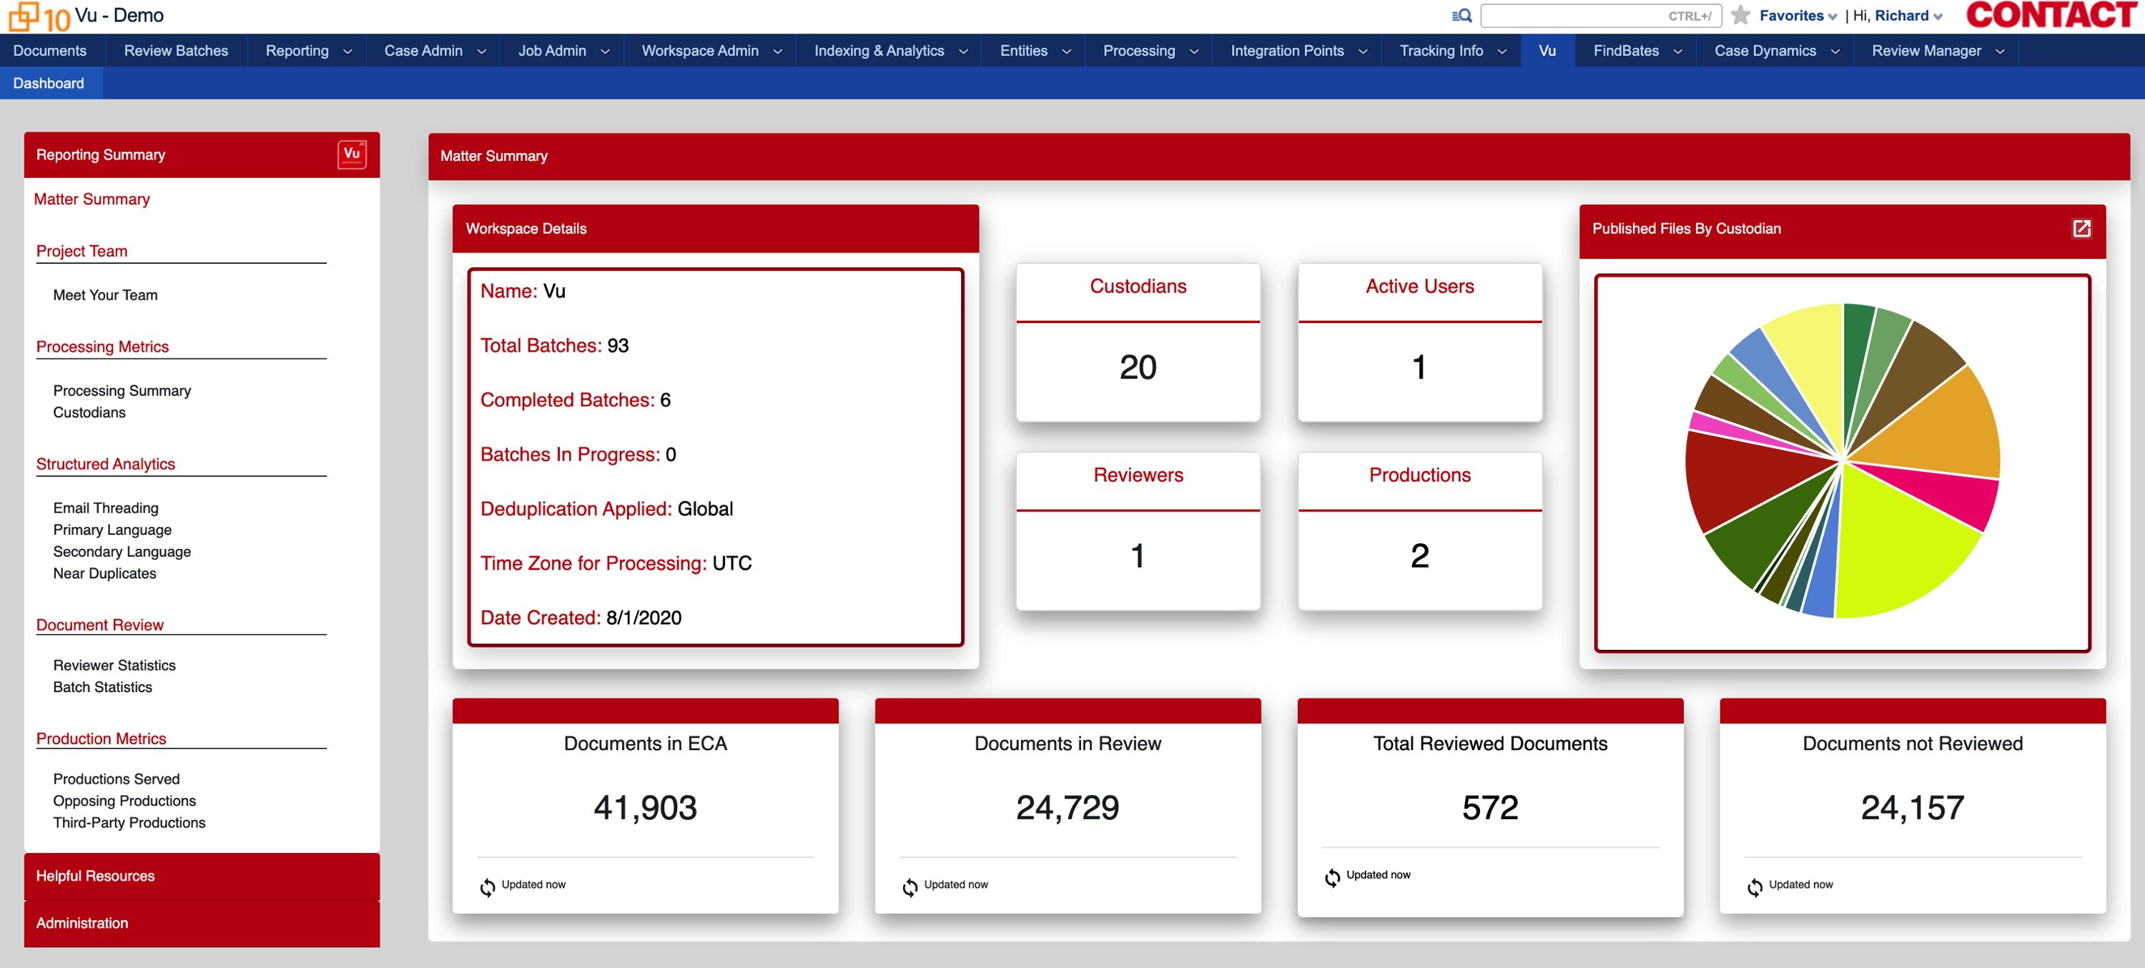Switch to the Documents tab
2145x968 pixels.
[50, 51]
